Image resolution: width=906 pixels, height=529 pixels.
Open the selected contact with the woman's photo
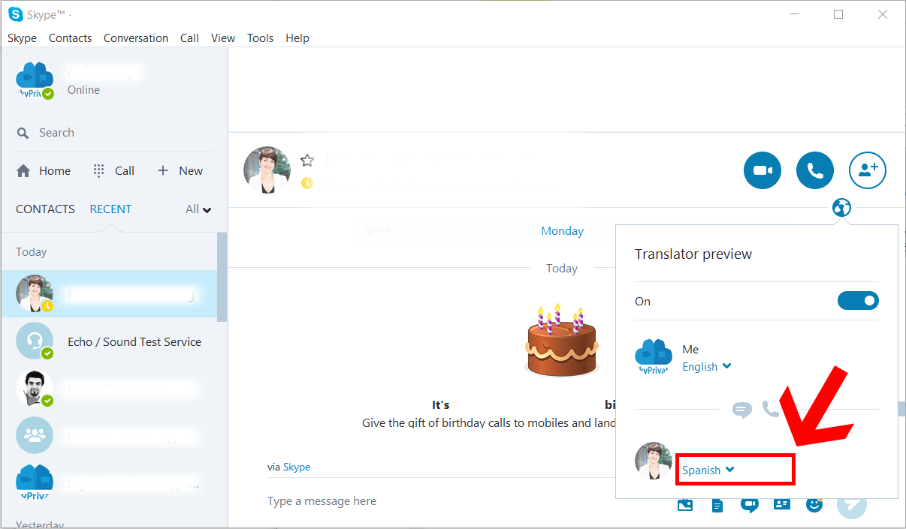pos(110,295)
